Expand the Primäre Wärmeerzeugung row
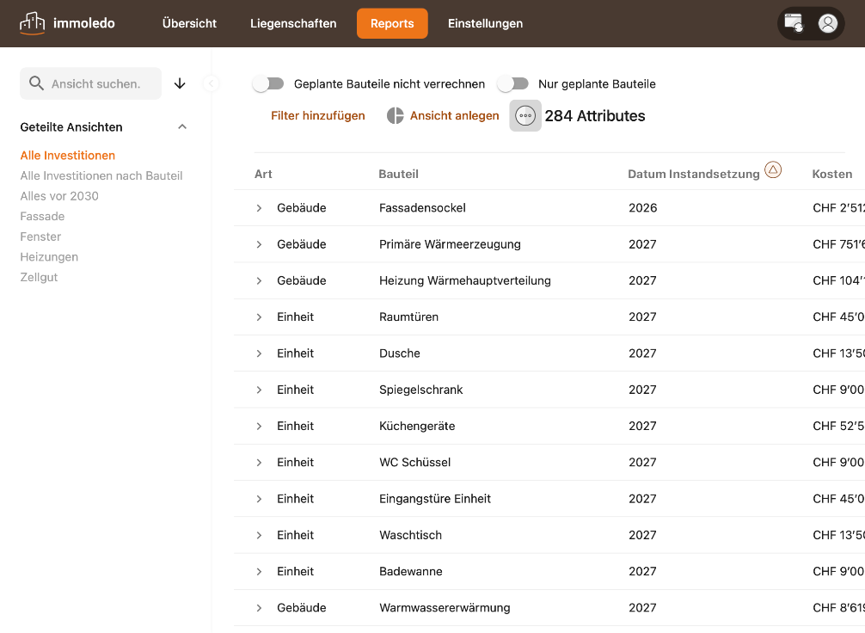Image resolution: width=865 pixels, height=633 pixels. 259,244
